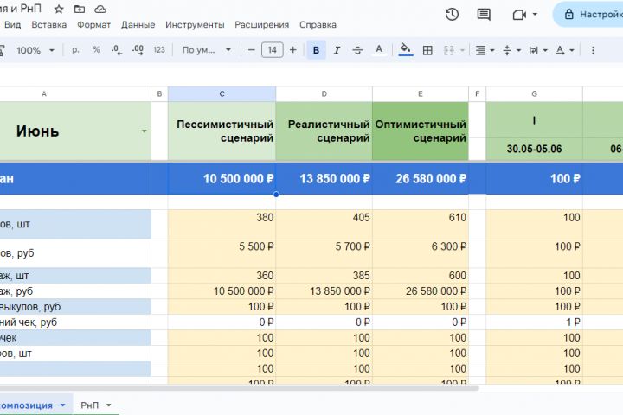623x415 pixels.
Task: Open more number formats 123
Action: [159, 50]
